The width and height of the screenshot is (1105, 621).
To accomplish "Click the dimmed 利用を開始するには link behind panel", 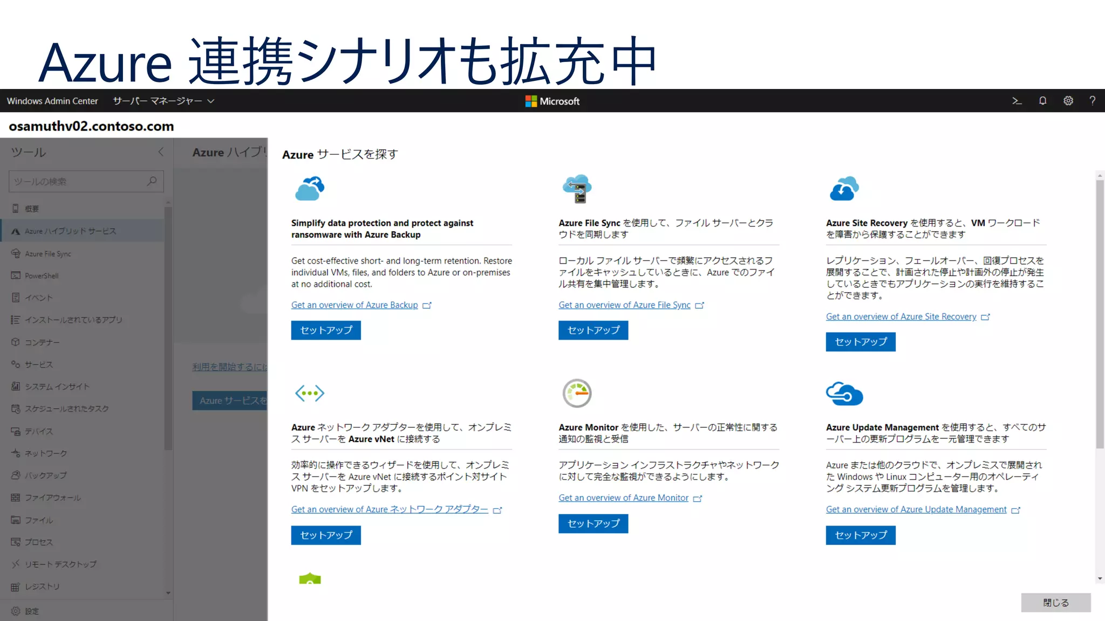I will coord(230,367).
